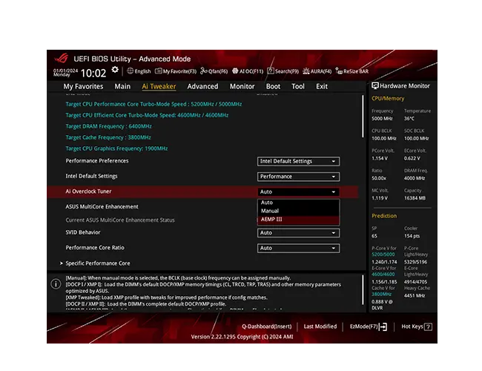Open the Tool tab
The height and width of the screenshot is (371, 482).
pos(298,87)
